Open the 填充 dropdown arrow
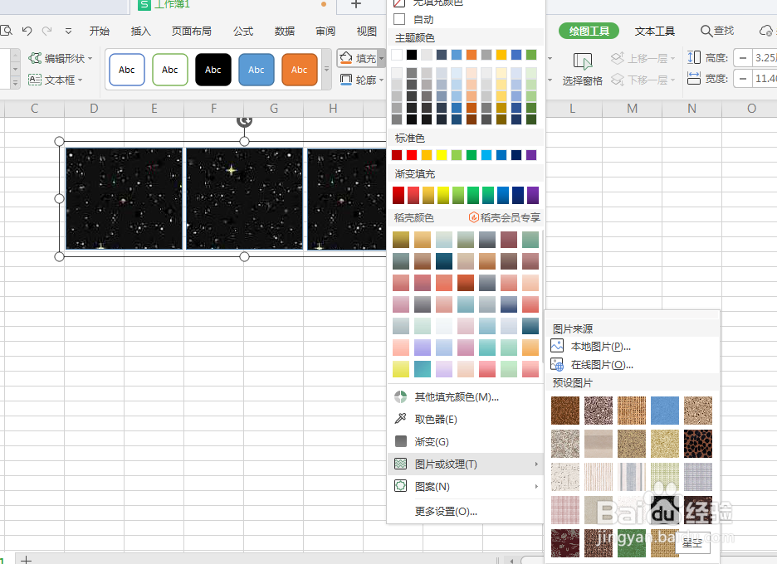The image size is (777, 564). pyautogui.click(x=381, y=58)
